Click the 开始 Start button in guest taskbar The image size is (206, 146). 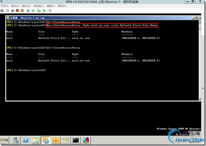[4, 140]
